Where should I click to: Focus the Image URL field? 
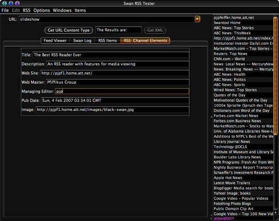click(x=112, y=110)
